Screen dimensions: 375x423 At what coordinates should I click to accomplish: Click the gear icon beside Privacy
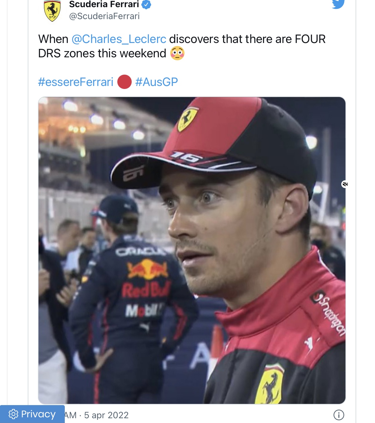click(x=13, y=414)
